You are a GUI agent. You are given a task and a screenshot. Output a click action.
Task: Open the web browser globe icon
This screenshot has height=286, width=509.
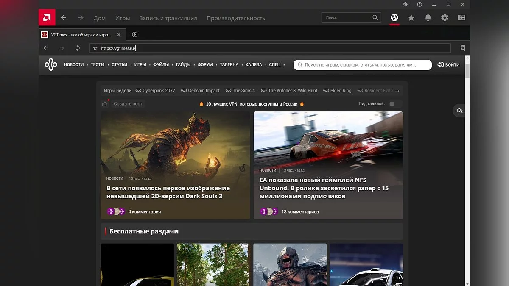click(394, 18)
